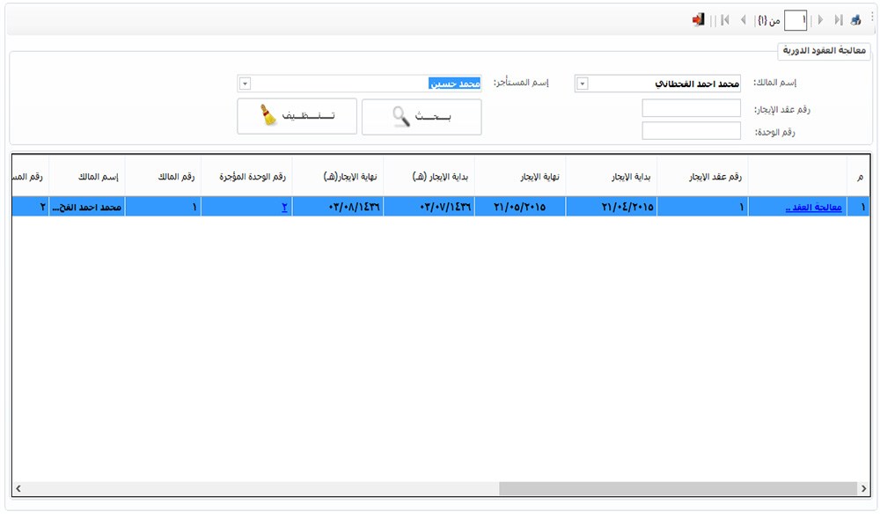Click the page number box in toolbar
This screenshot has width=880, height=519.
[795, 19]
